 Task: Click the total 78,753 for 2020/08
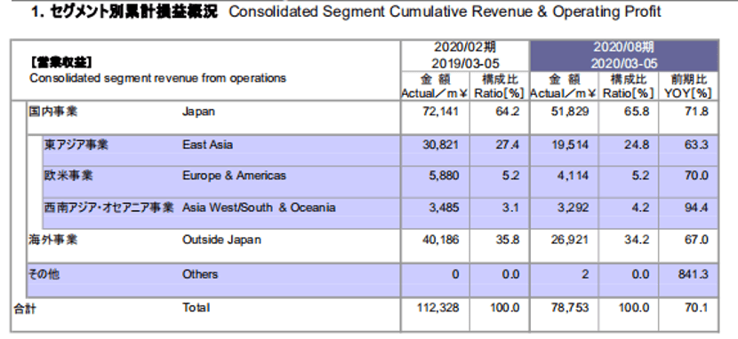pyautogui.click(x=570, y=308)
